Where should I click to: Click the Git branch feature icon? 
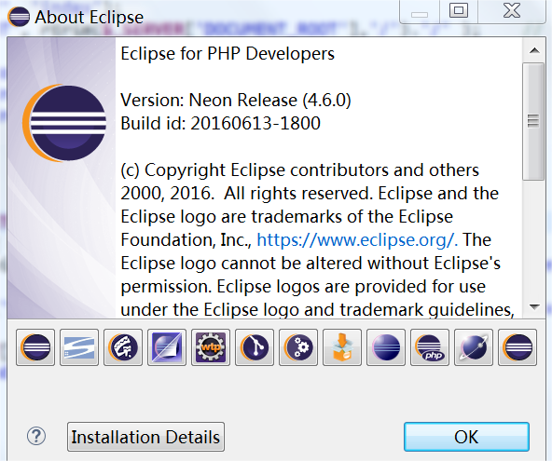(255, 347)
